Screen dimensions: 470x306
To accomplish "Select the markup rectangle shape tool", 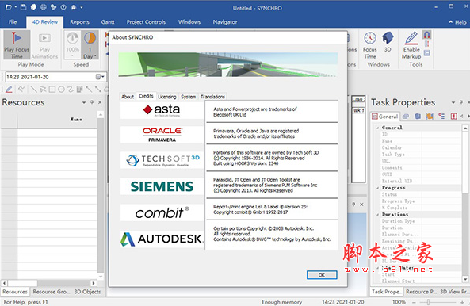I will tap(52, 89).
